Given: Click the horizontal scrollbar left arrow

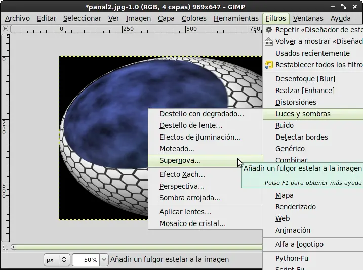Looking at the screenshot, I should point(14,247).
